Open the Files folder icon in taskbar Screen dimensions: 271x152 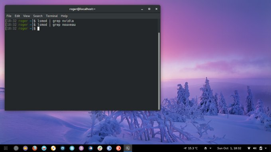(26, 148)
